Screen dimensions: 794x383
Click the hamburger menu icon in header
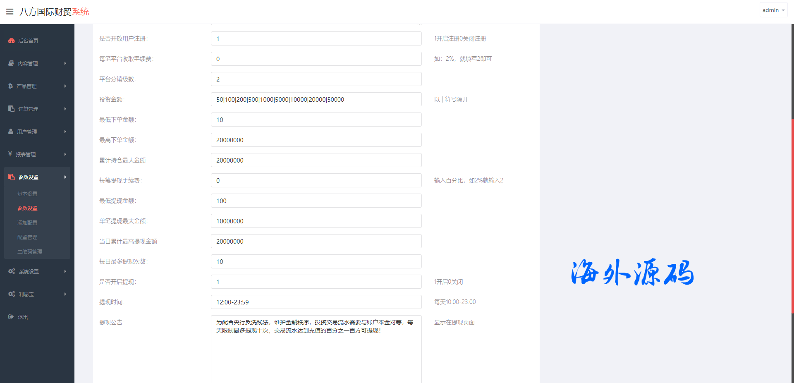pyautogui.click(x=10, y=12)
